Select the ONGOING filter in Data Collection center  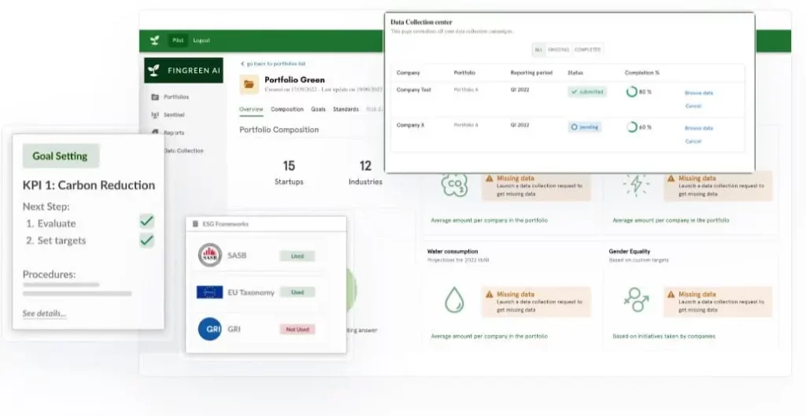pos(558,50)
